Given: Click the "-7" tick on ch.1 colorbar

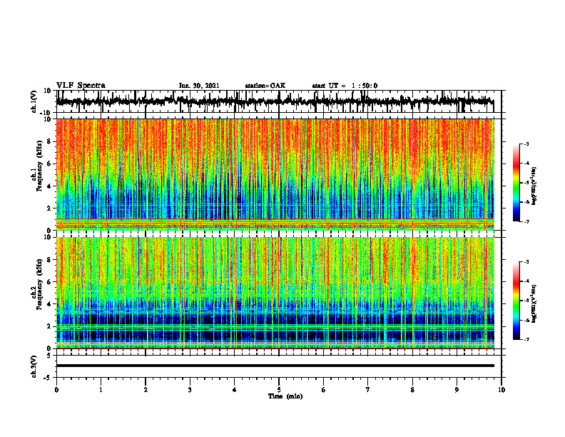Looking at the screenshot, I should point(526,221).
